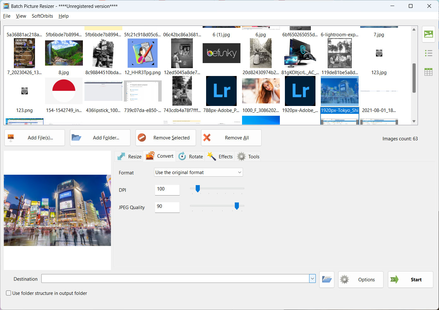Viewport: 439px width, 310px height.
Task: Click the 6 (1).jpg file name
Action: (x=221, y=35)
